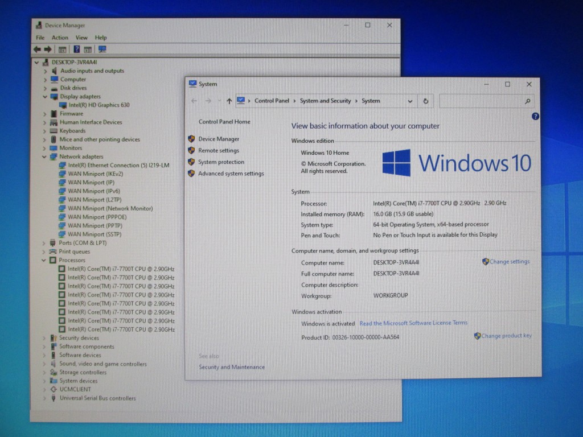
Task: Click the Keyboards category icon
Action: pyautogui.click(x=54, y=131)
